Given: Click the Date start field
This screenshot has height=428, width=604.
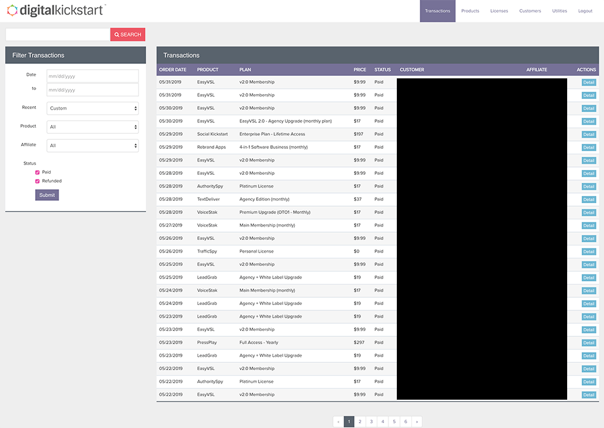Looking at the screenshot, I should 92,76.
